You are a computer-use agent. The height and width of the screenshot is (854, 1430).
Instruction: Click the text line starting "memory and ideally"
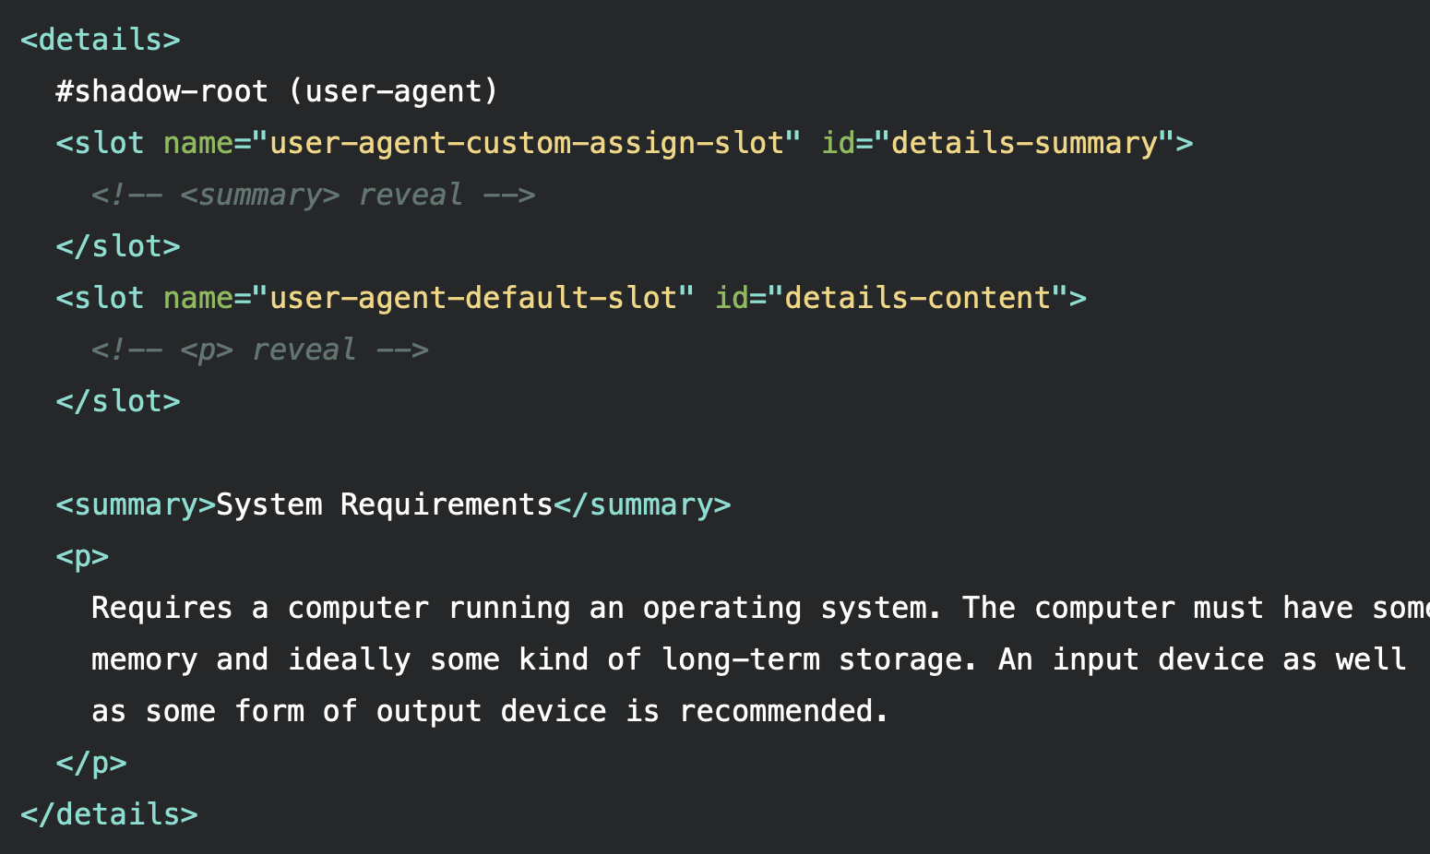[747, 659]
